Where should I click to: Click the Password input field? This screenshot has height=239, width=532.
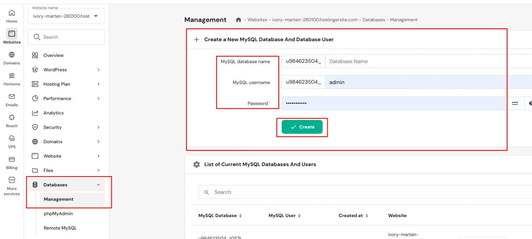click(394, 103)
